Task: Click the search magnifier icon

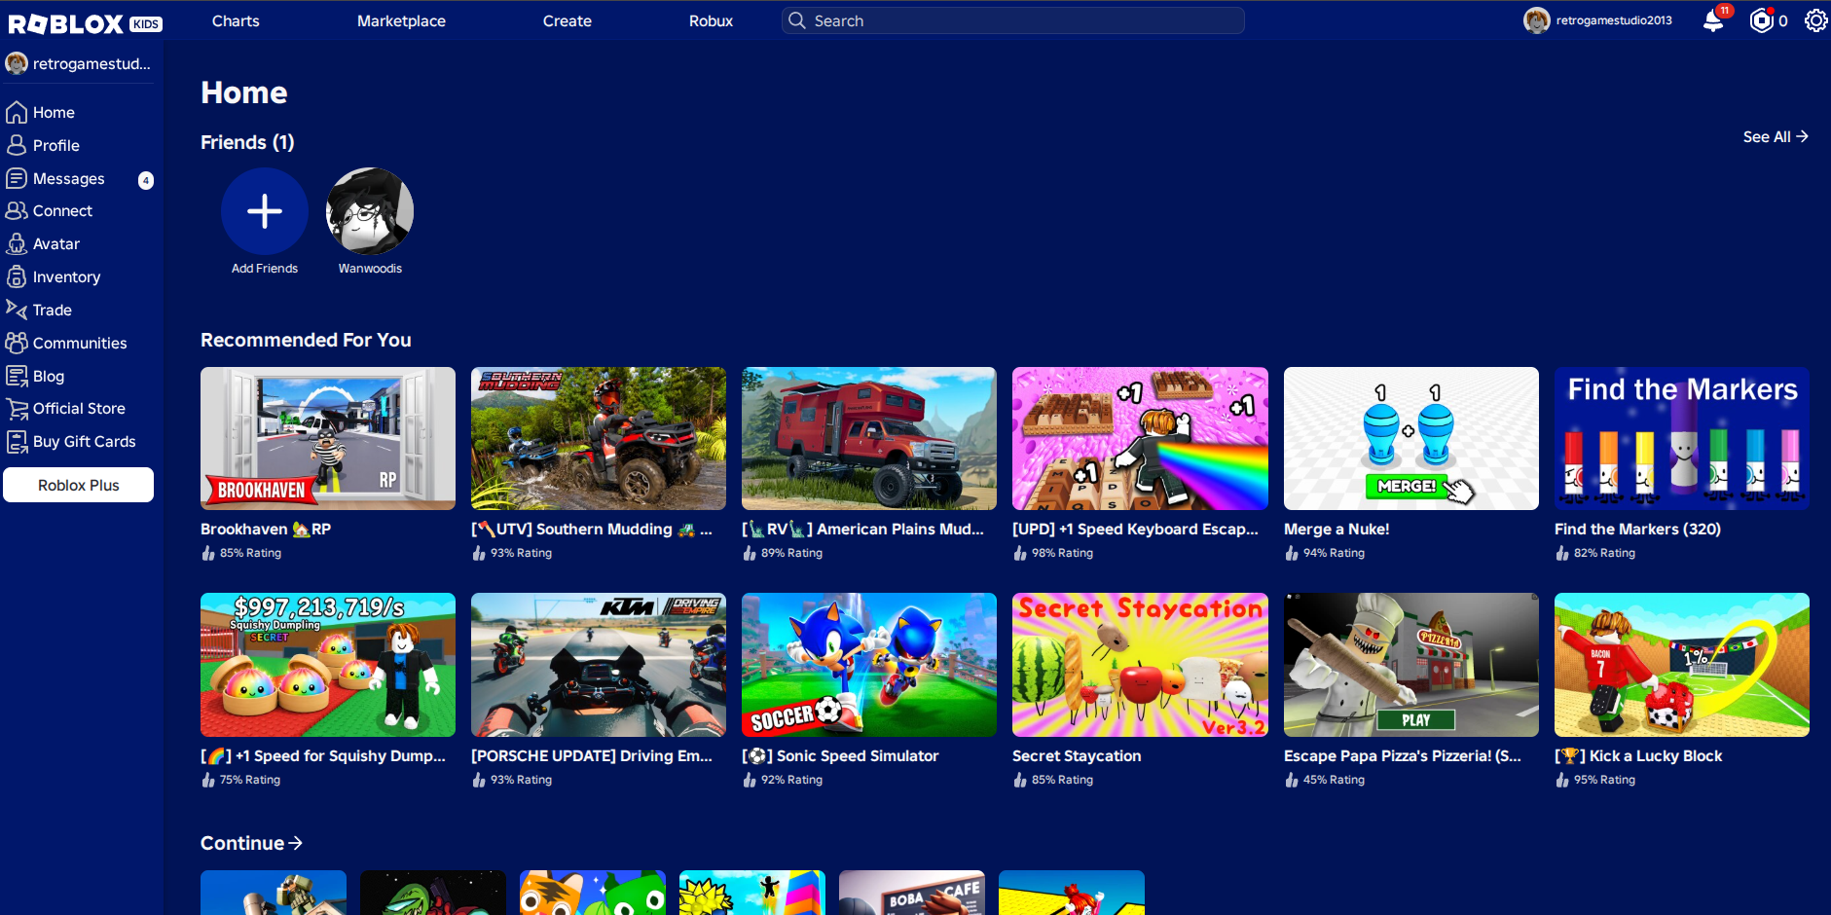Action: pyautogui.click(x=797, y=20)
